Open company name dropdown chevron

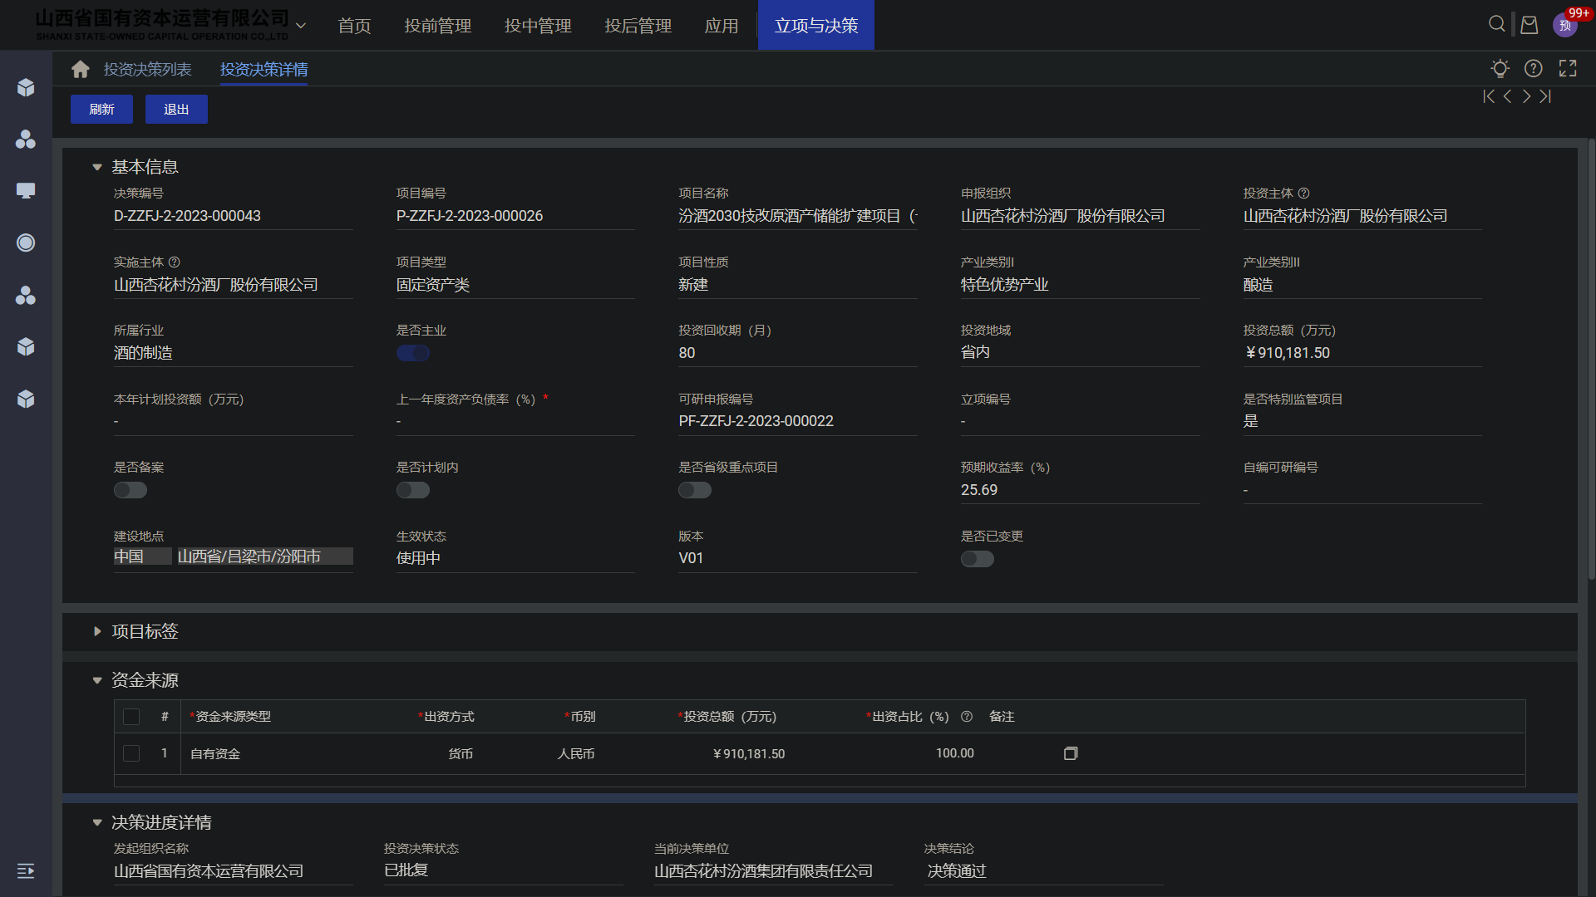pos(301,26)
